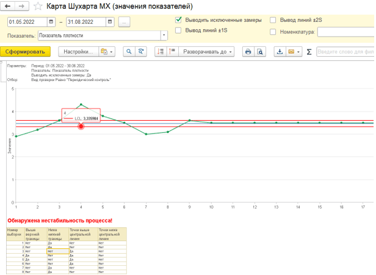Viewport: 376px width, 275px height.
Task: Click the 'Сформировать' button
Action: click(x=26, y=52)
